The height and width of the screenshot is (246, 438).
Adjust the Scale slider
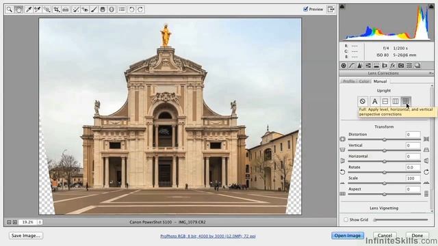click(385, 183)
